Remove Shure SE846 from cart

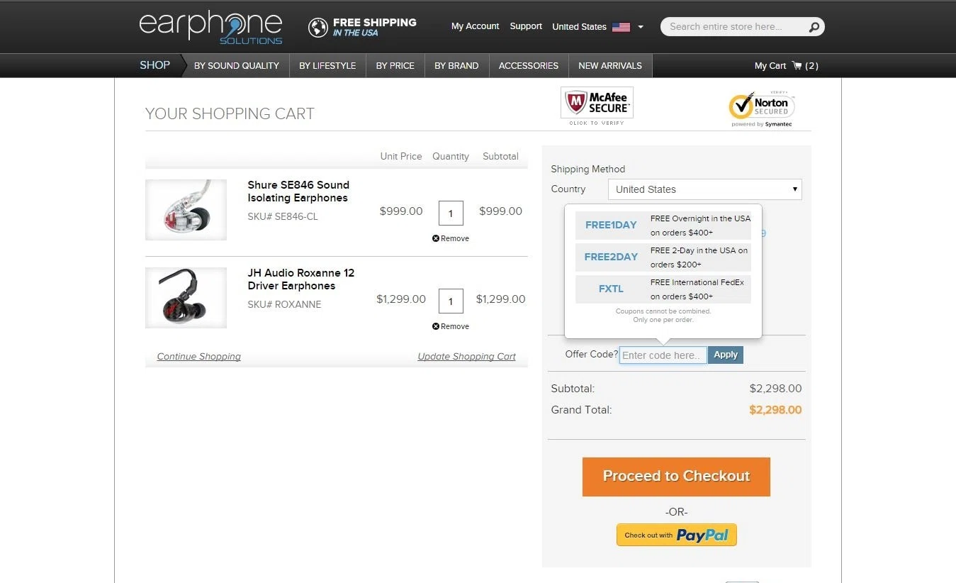(451, 238)
